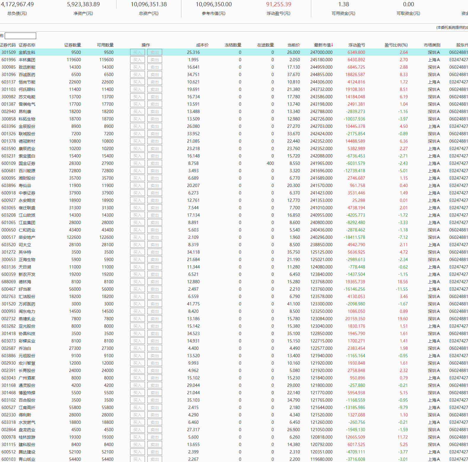Screen dimensions: 468x462
Task: Click the 卖出 button for 金凯生科
Action: tap(155, 52)
